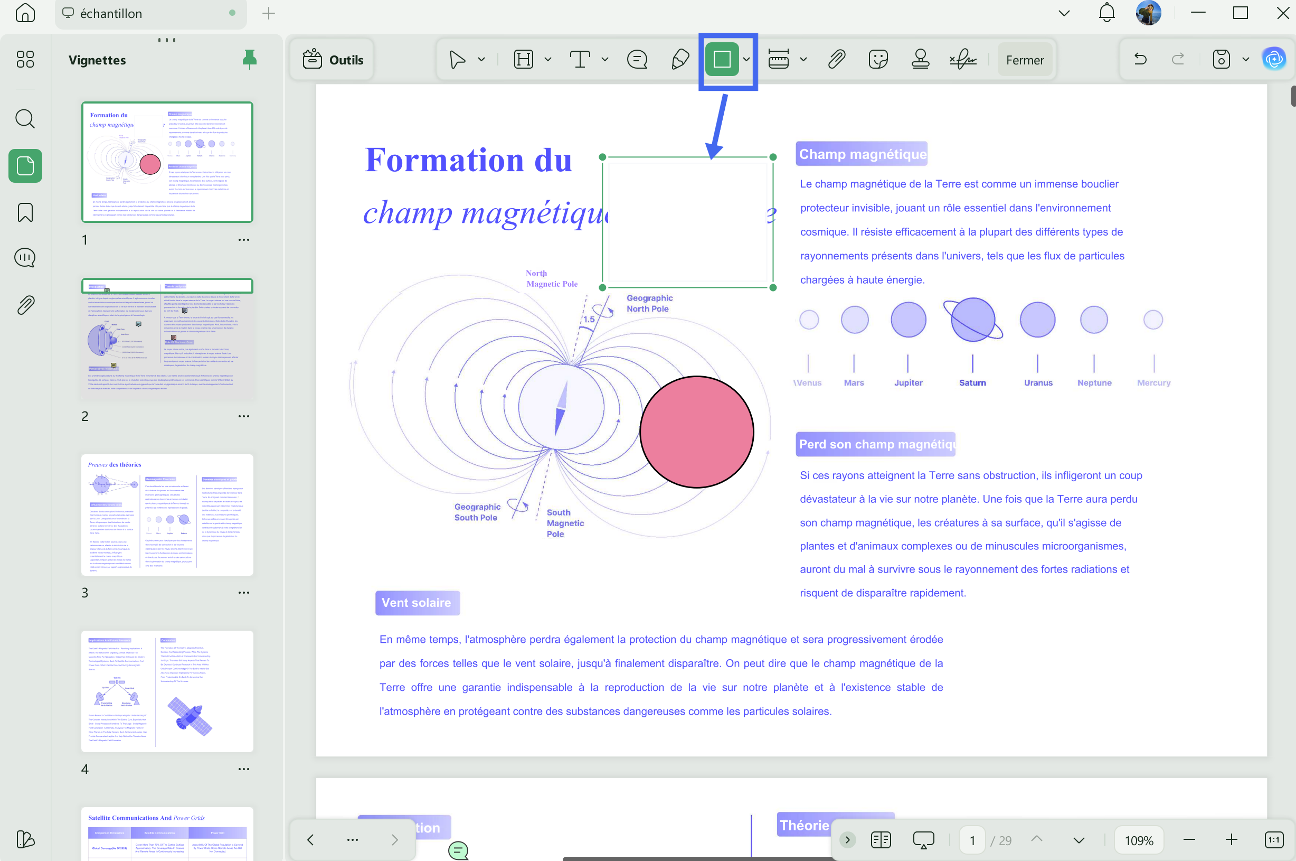Viewport: 1296px width, 861px height.
Task: Select the text box tool
Action: (x=580, y=59)
